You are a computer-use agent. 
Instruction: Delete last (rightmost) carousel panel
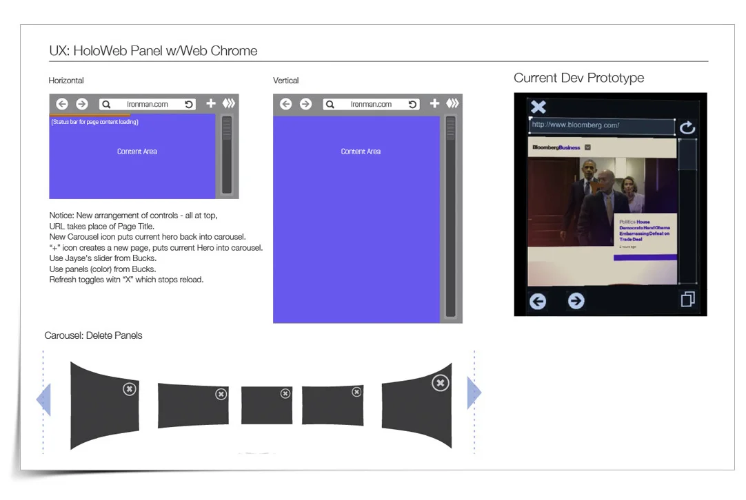click(441, 383)
